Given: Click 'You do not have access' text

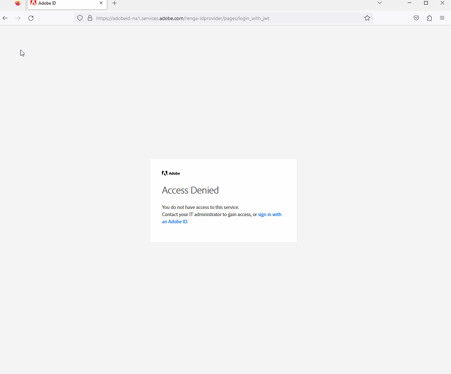Looking at the screenshot, I should (x=201, y=207).
